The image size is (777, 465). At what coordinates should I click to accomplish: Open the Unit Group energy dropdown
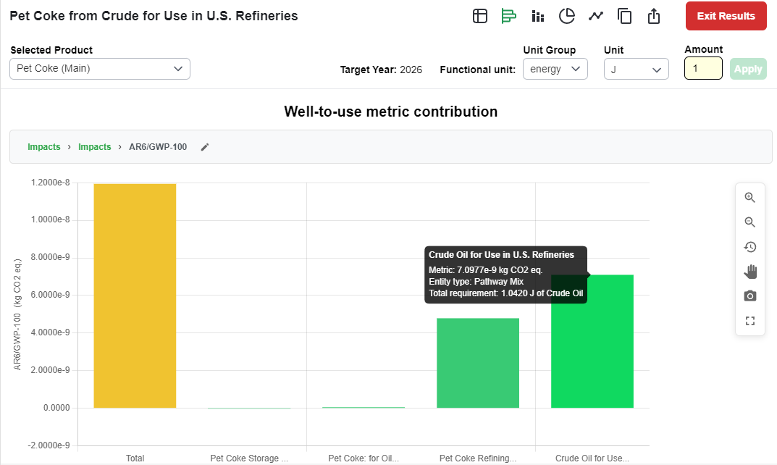pyautogui.click(x=555, y=69)
